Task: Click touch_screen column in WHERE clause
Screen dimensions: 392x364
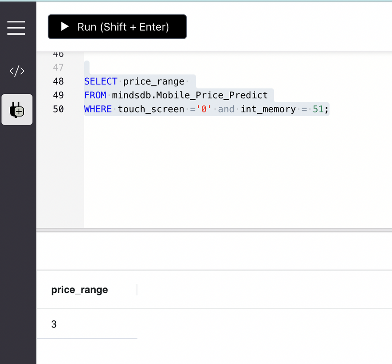Action: click(151, 109)
